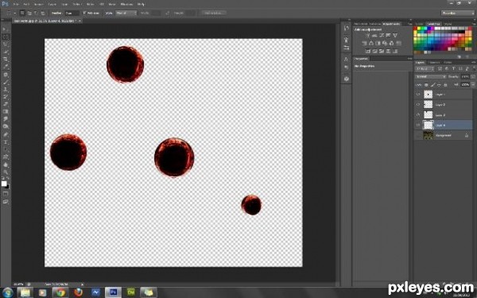Screen dimensions: 477x298
Task: Select the Lasso tool
Action: [6, 45]
